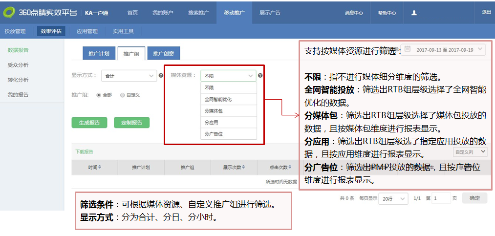The image size is (495, 236).
Task: Click the page number input field
Action: [x=441, y=198]
